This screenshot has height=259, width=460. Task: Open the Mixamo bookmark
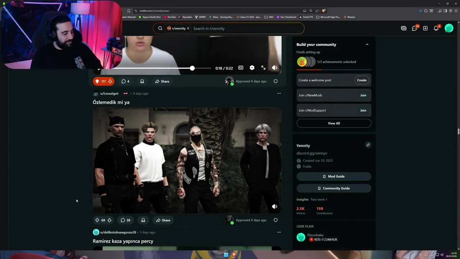coord(349,17)
